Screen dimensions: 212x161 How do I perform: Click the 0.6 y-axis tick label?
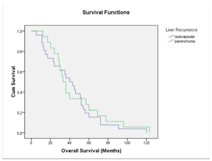pos(20,72)
